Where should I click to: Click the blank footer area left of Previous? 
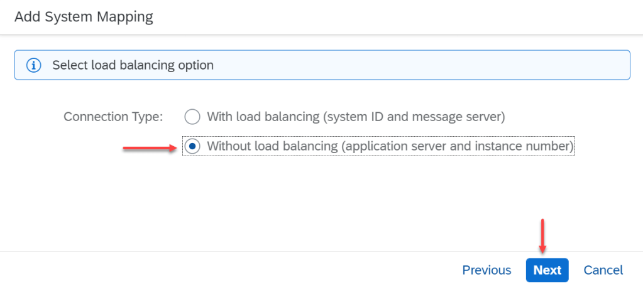tap(220, 270)
